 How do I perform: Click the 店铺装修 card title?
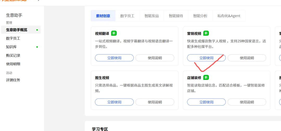tap(194, 78)
